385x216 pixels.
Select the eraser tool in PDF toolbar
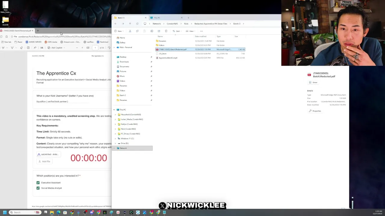(x=21, y=48)
